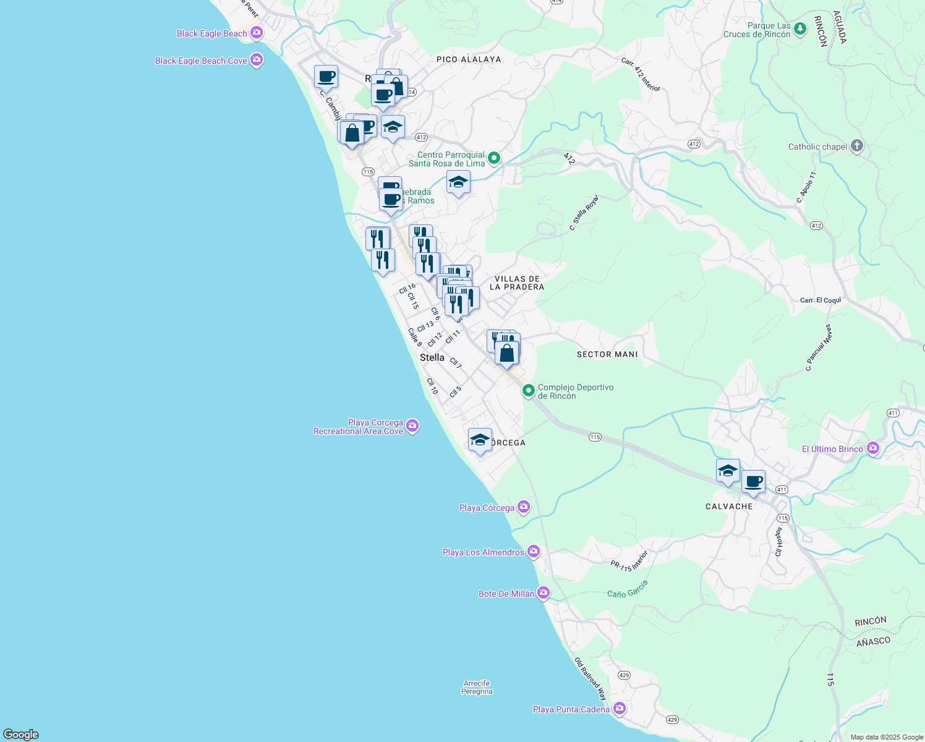The image size is (925, 742).
Task: Click the Playa Corcega Recreational Area Cove marker
Action: 412,427
